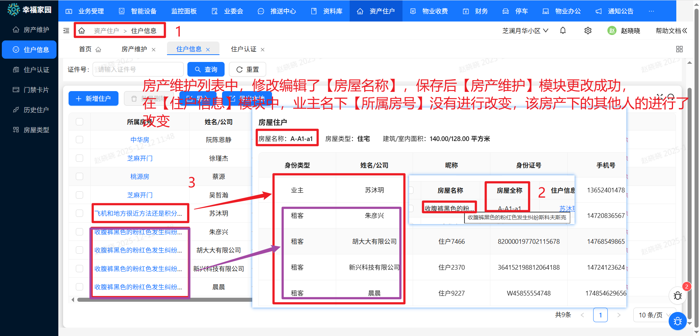Click the 门禁卡片 sidebar icon
Image resolution: width=700 pixels, height=336 pixels.
click(x=16, y=90)
